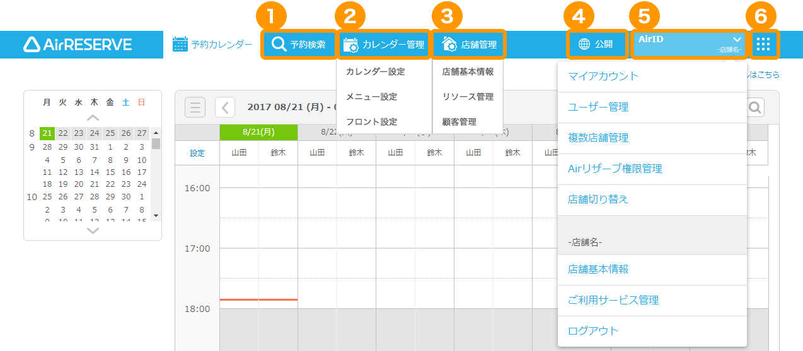
Task: Move mini calendar up with the chevron
Action: click(x=93, y=118)
